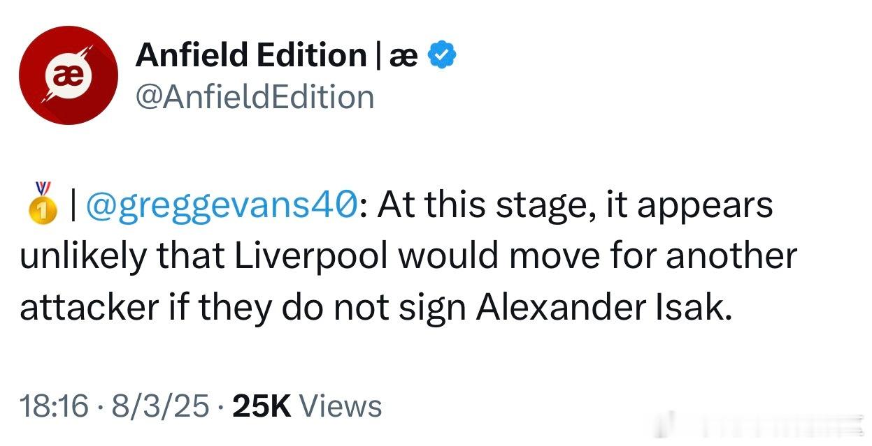The width and height of the screenshot is (872, 446).
Task: Click the æ symbol after the display name
Action: [x=403, y=57]
